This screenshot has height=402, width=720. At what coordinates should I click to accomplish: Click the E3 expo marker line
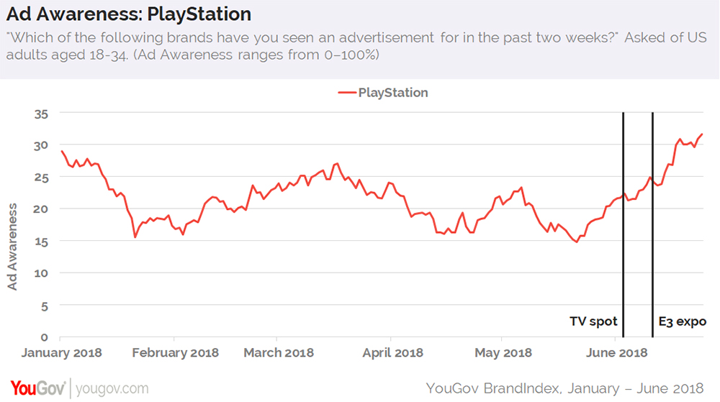652,216
